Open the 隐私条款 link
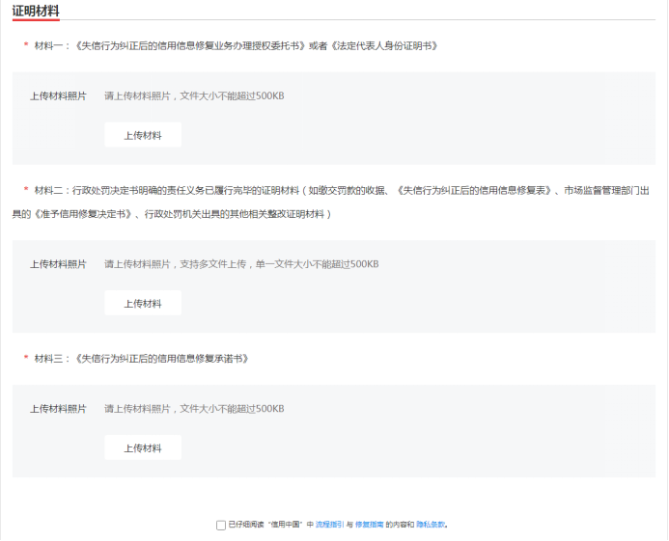The image size is (669, 541). click(x=431, y=525)
